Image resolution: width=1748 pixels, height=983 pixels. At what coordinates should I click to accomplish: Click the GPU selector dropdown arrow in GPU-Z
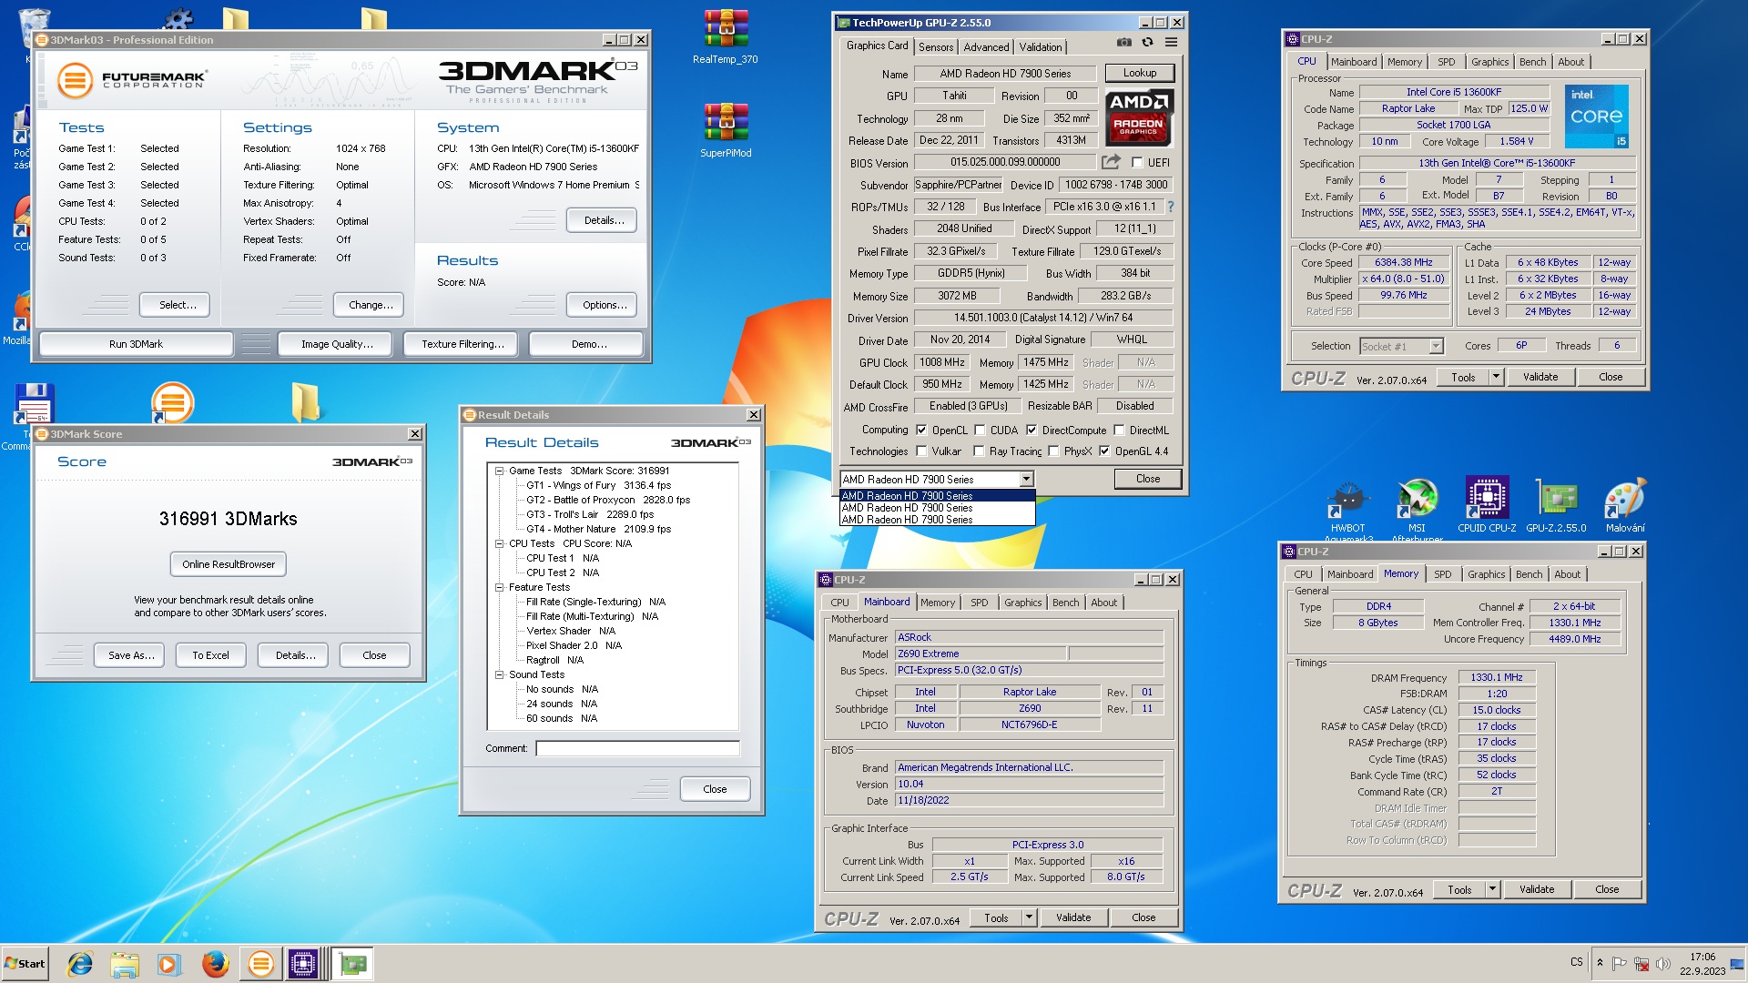tap(1026, 480)
